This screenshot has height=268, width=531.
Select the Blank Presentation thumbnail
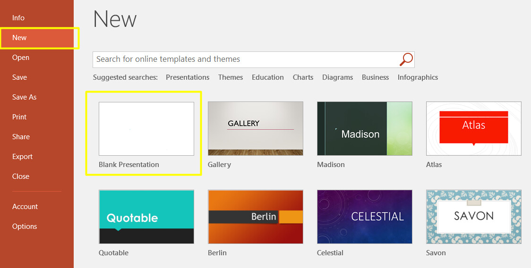(x=146, y=129)
